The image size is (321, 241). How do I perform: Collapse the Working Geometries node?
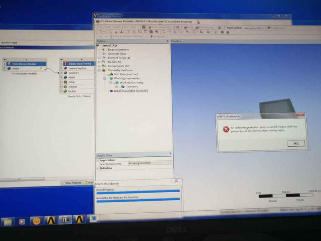coord(105,79)
